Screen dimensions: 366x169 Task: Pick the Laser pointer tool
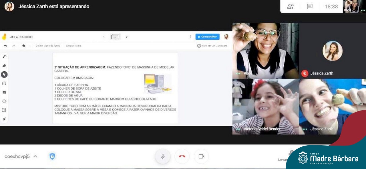point(4,119)
